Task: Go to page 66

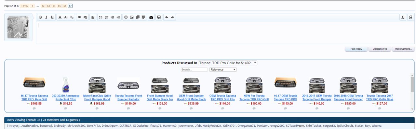Action: 65,6
